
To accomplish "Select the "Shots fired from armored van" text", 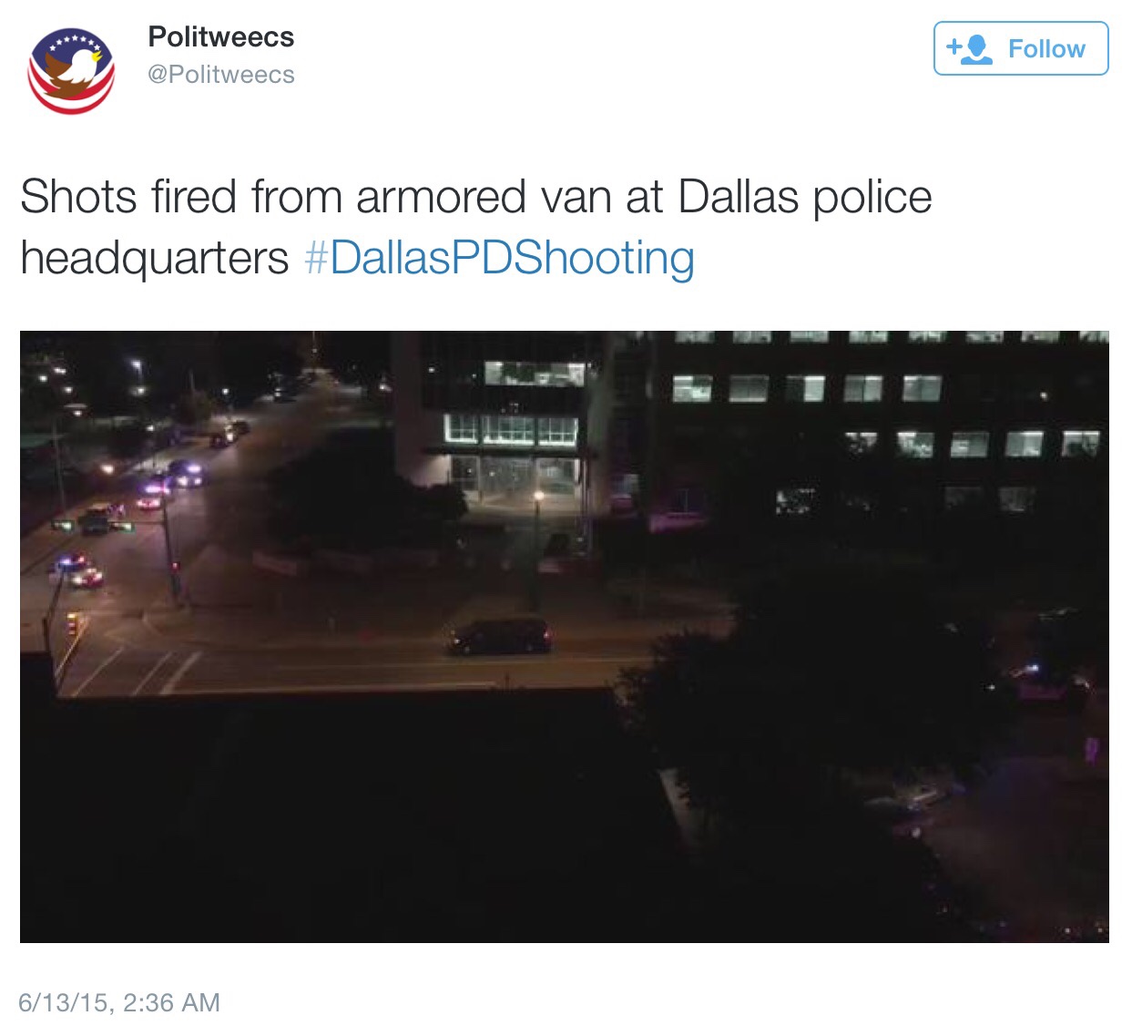I will [343, 197].
